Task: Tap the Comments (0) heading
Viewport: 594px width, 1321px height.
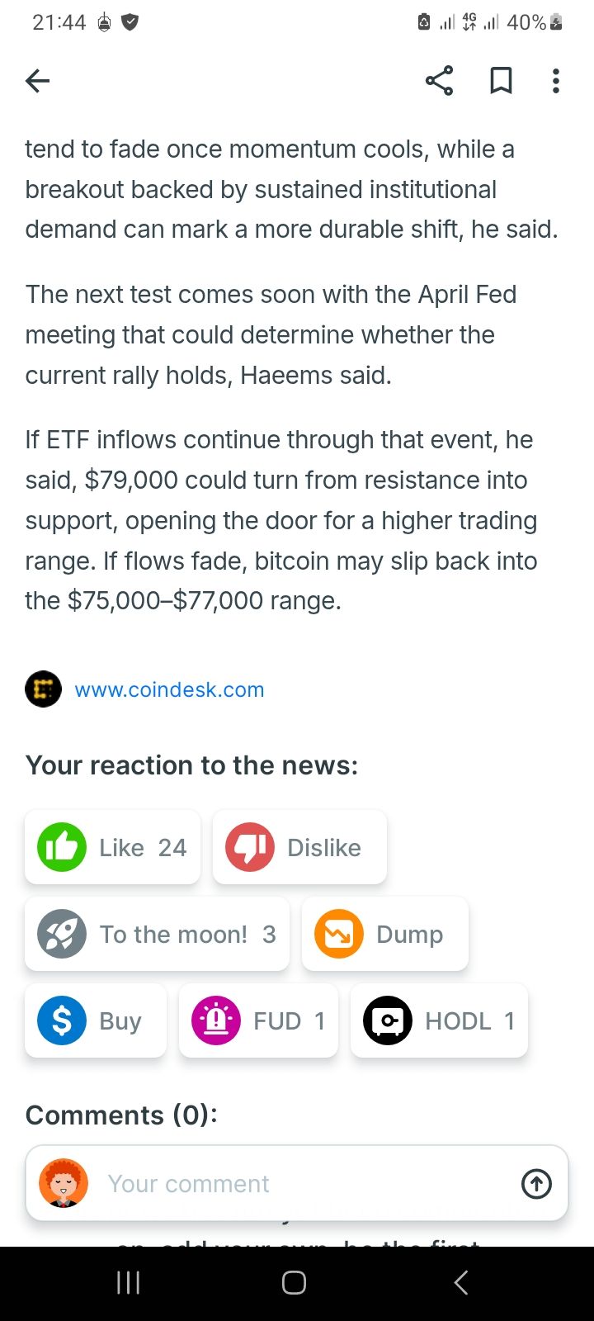Action: (x=121, y=1115)
